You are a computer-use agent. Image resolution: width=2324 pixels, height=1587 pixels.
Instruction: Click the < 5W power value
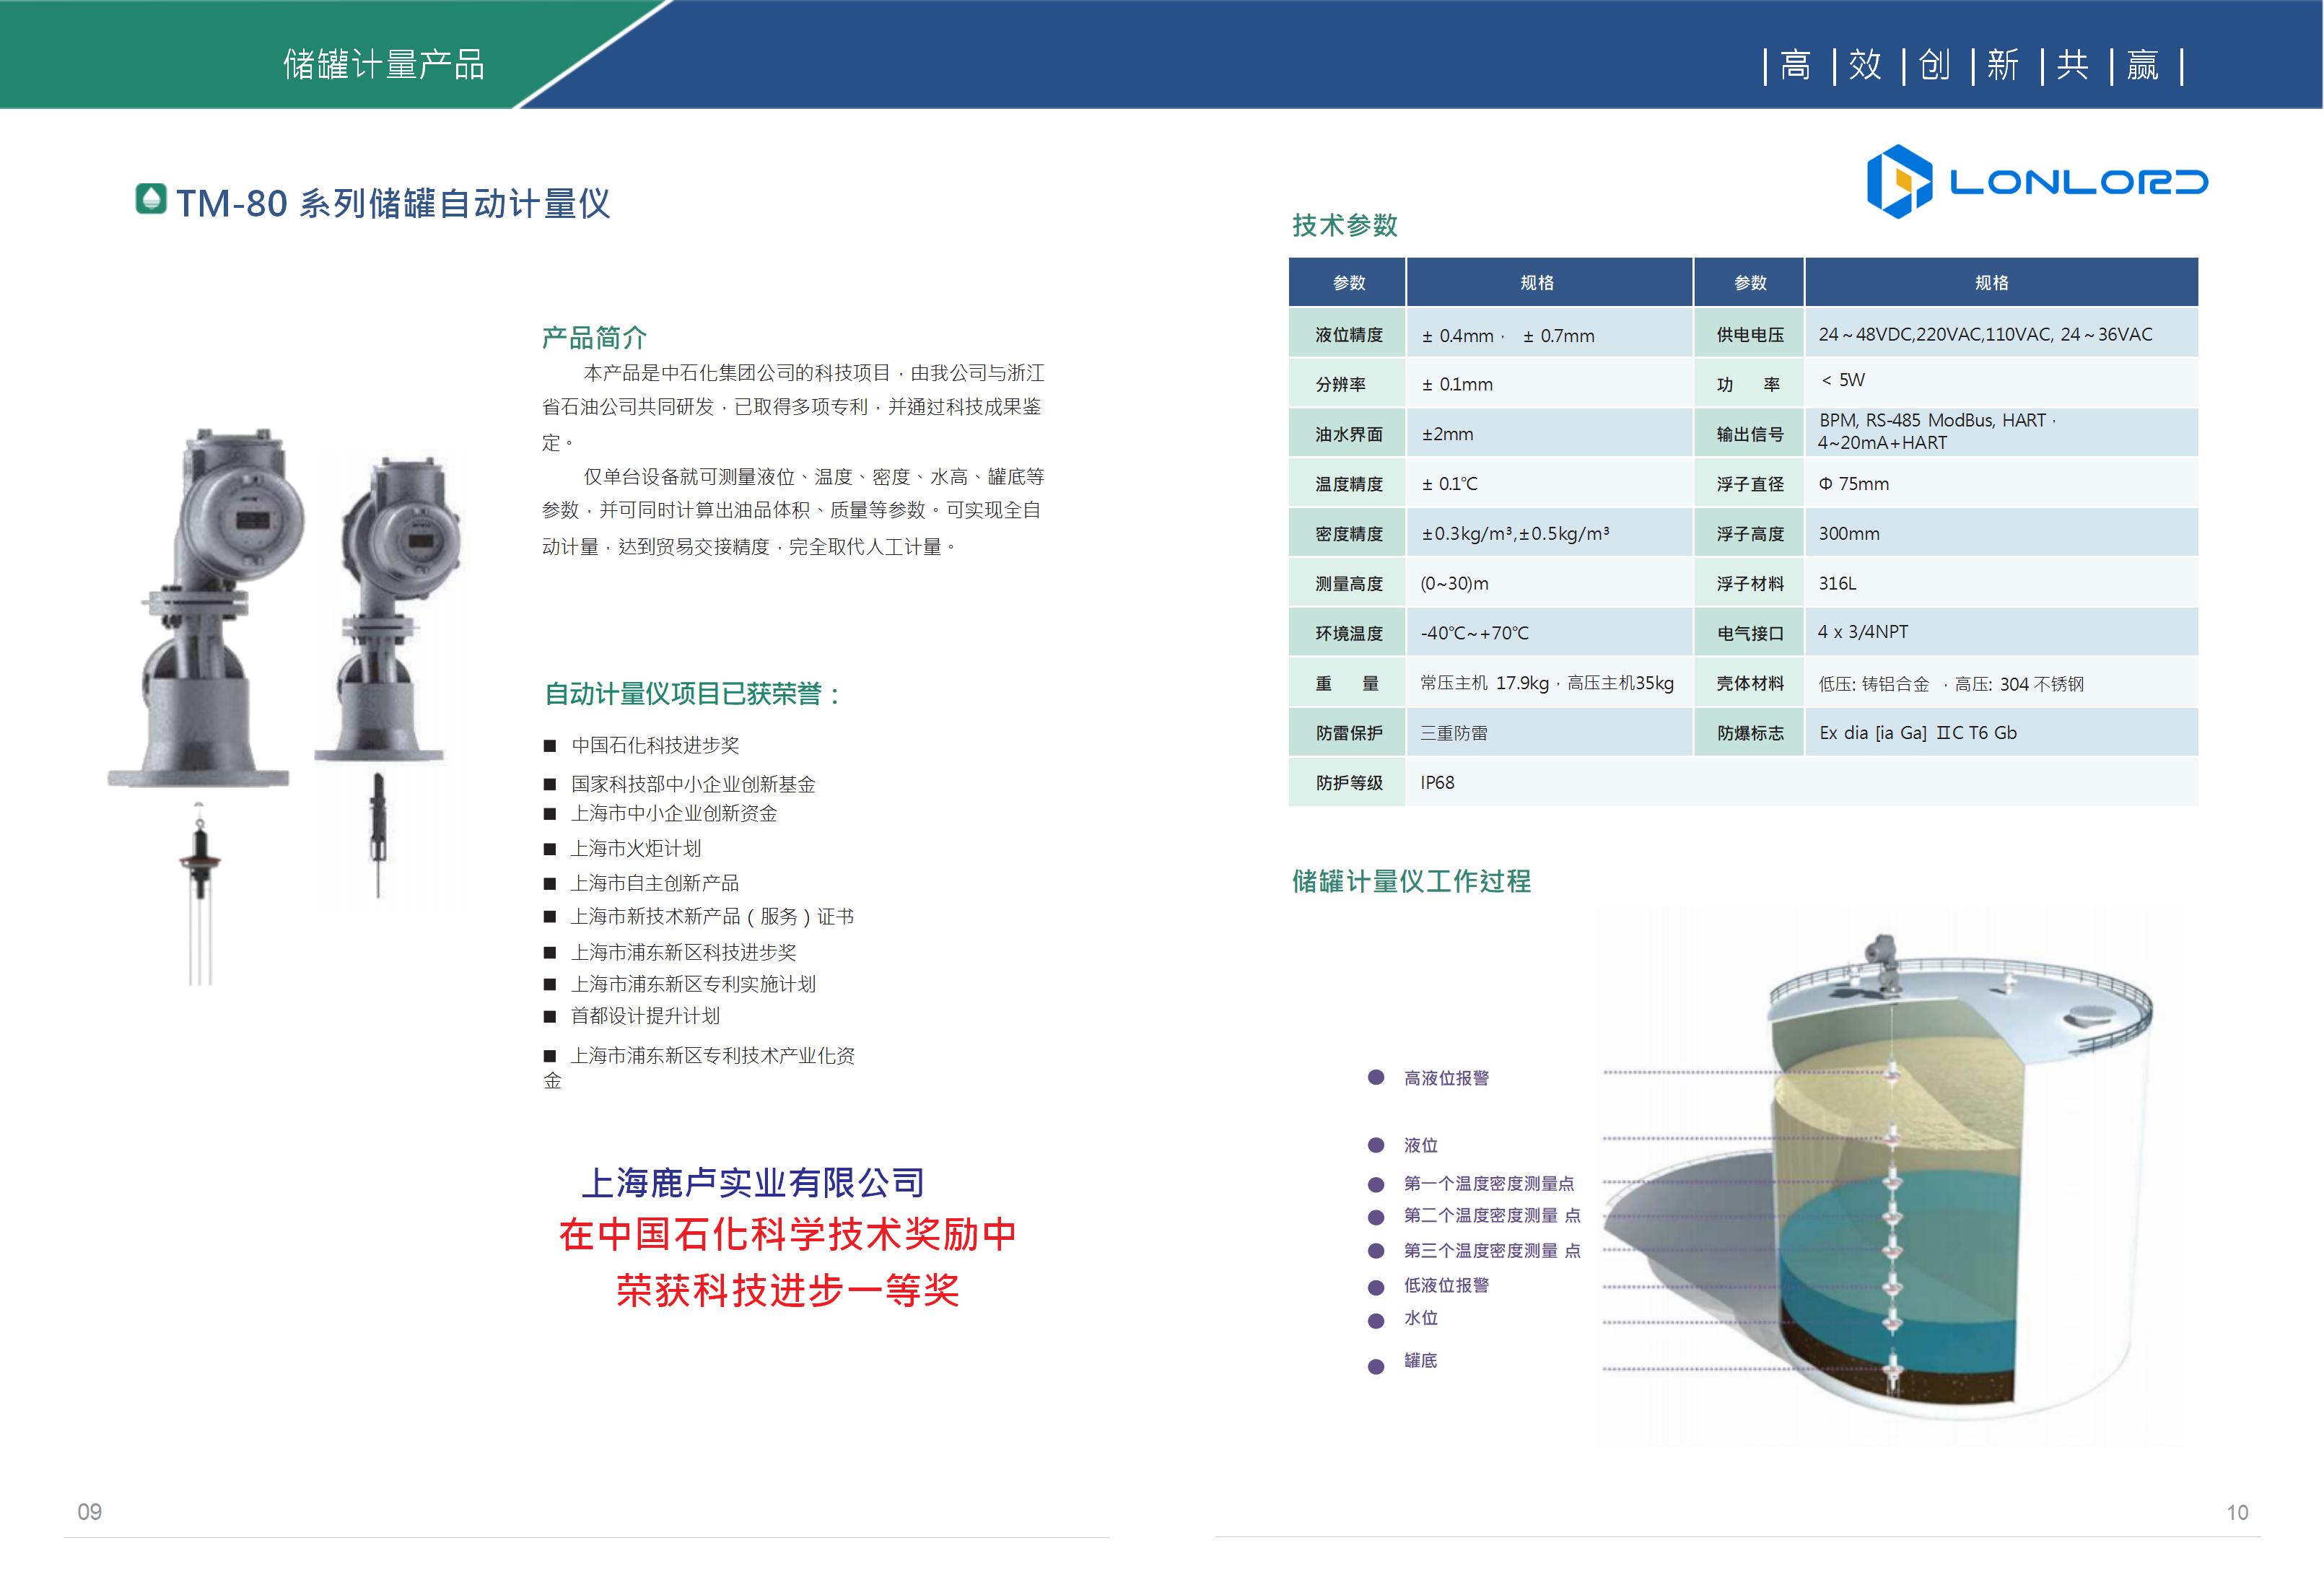[1842, 380]
